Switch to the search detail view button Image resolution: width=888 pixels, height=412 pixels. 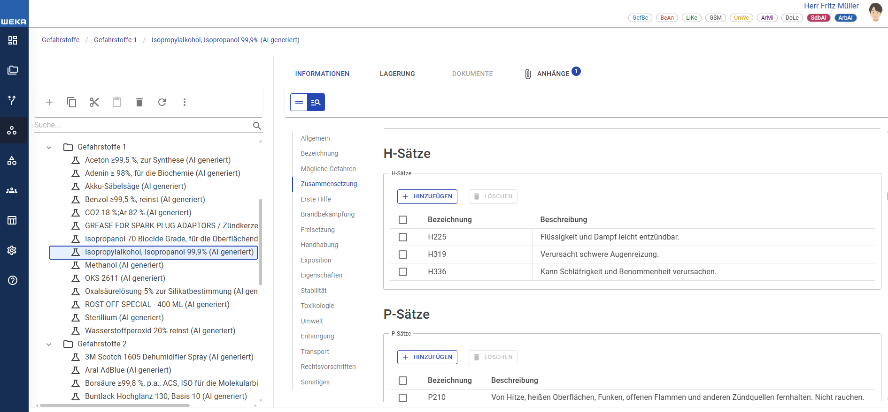click(x=316, y=102)
